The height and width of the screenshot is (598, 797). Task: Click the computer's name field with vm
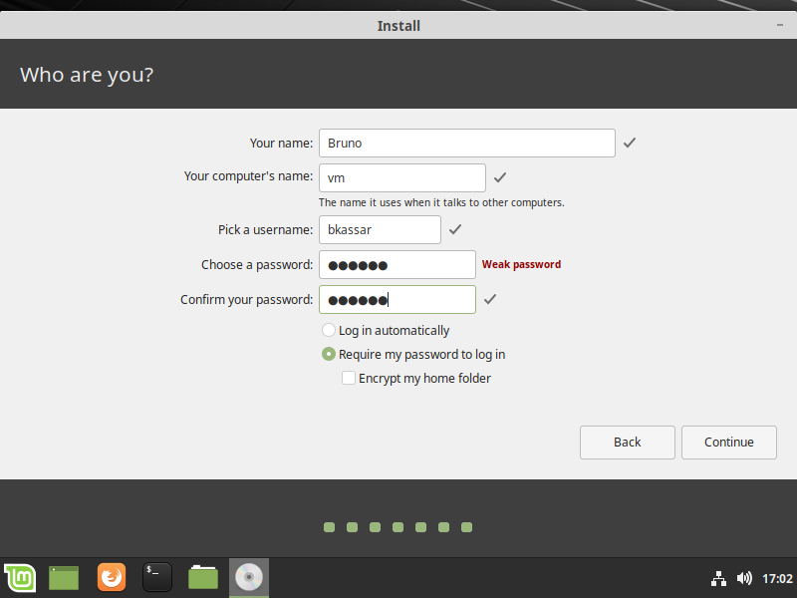click(x=402, y=178)
